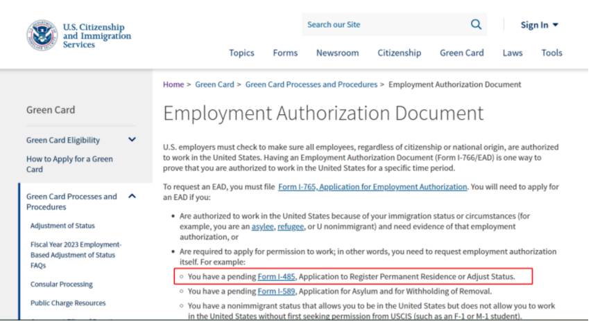Go to the Newsroom menu
The image size is (591, 324).
click(x=337, y=53)
